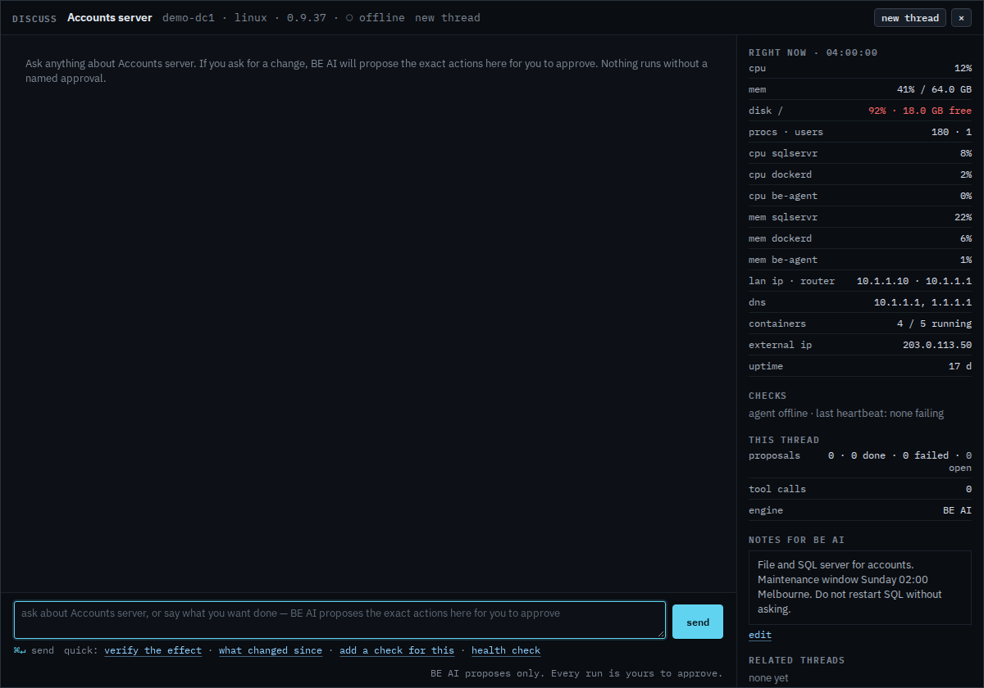This screenshot has width=984, height=688.
Task: Click the THIS THREAD section heading
Action: click(x=784, y=440)
